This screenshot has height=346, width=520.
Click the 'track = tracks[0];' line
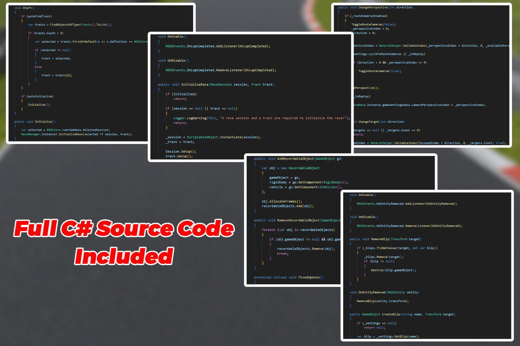coord(57,75)
